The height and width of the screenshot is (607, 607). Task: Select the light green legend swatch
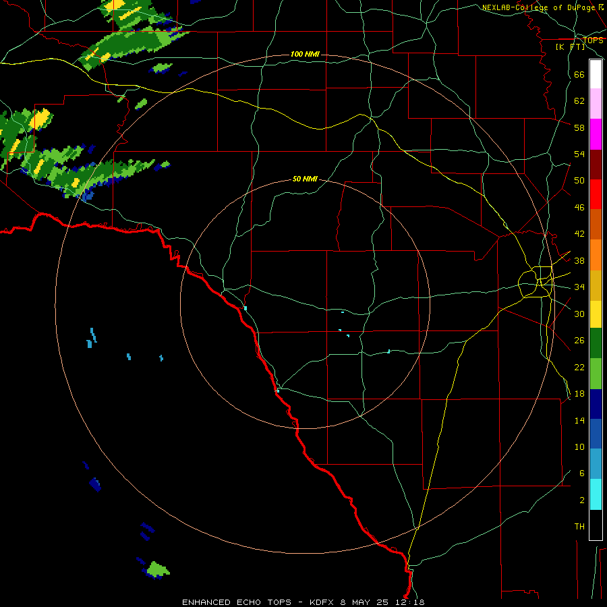596,374
